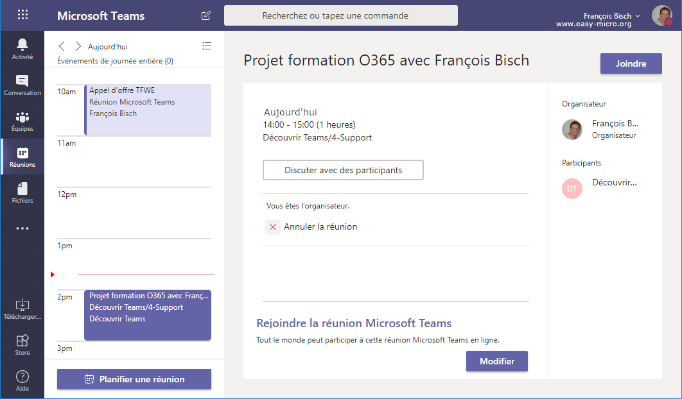Viewport: 682px width, 399px height.
Task: Open the Store in sidebar
Action: click(22, 344)
